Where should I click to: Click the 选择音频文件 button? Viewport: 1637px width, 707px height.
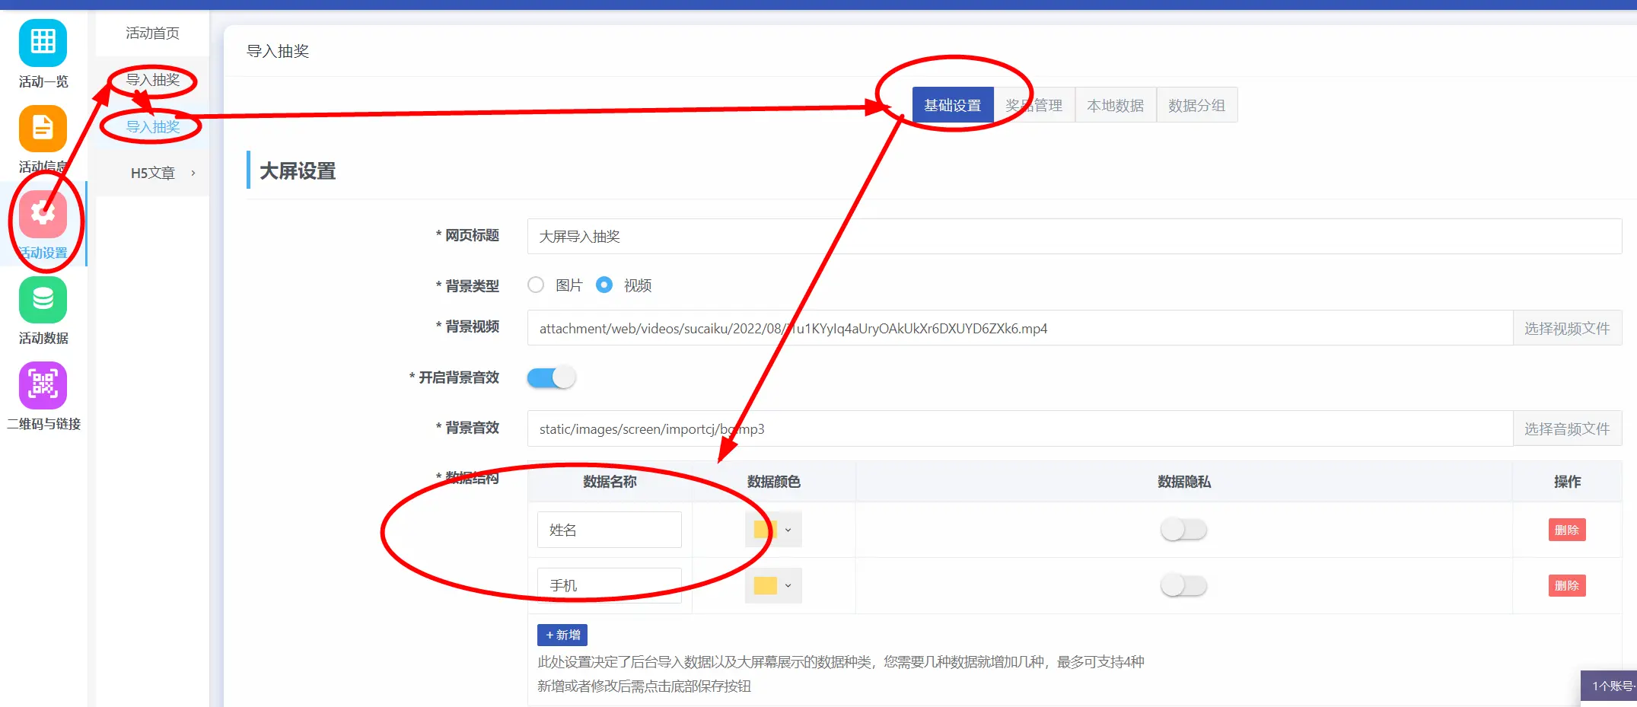pyautogui.click(x=1566, y=428)
